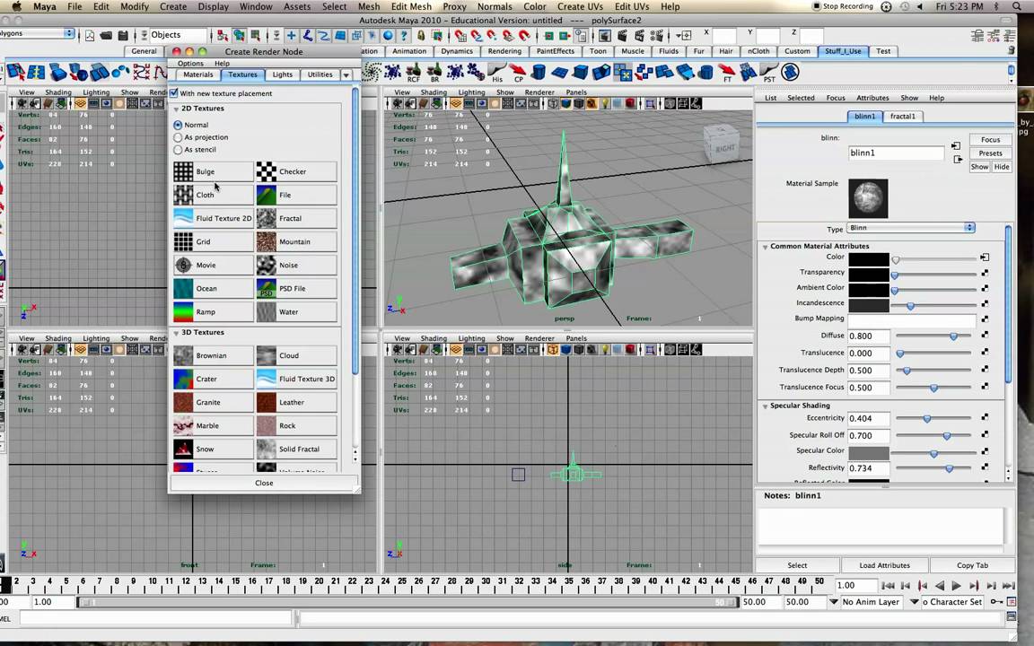The height and width of the screenshot is (646, 1034).
Task: Select the Bulge 2D texture
Action: pos(213,171)
